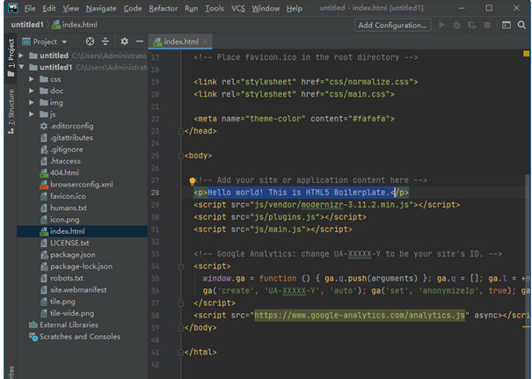Viewport: 532px width, 379px height.
Task: Click the google-analytics.com URL in code
Action: pos(360,316)
